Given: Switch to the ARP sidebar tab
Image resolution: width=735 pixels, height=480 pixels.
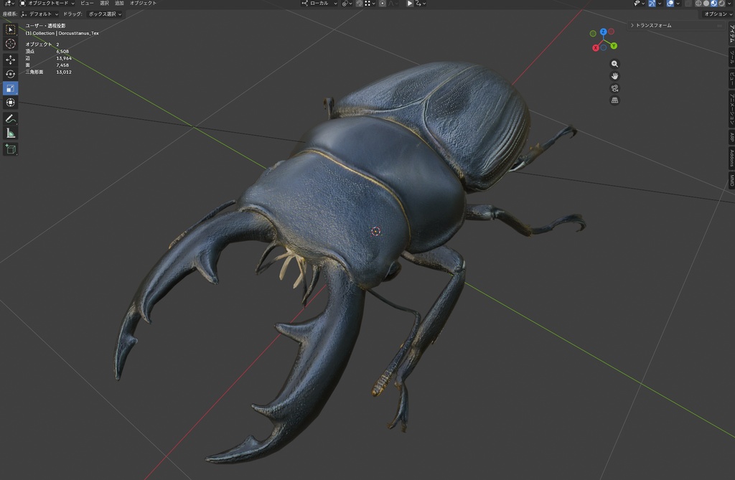Looking at the screenshot, I should coord(731,137).
